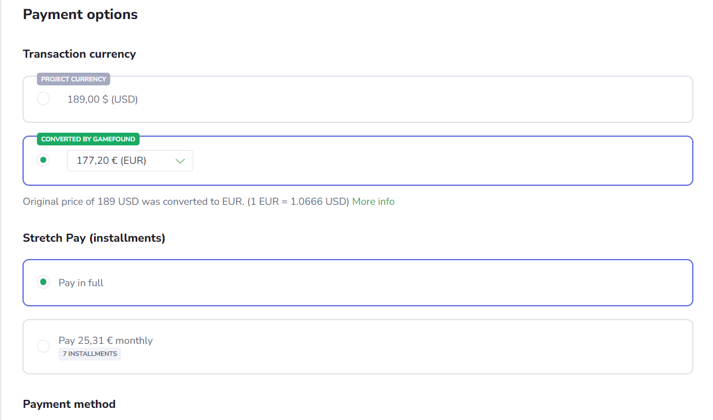
Task: Click the PROJECT CURRENCY badge
Action: (74, 79)
